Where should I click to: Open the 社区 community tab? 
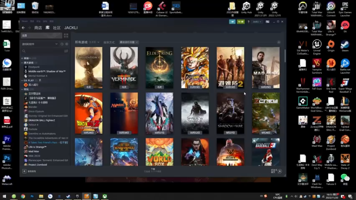pyautogui.click(x=57, y=28)
